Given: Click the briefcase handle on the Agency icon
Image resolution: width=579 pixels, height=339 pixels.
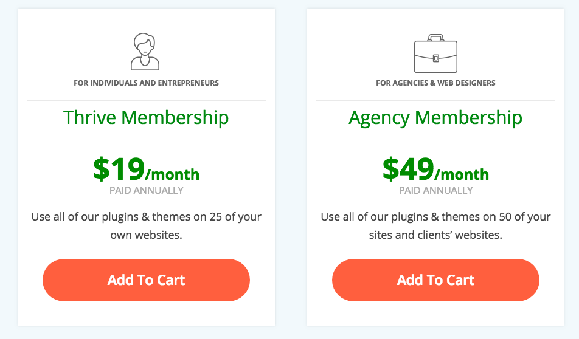Looking at the screenshot, I should (435, 38).
